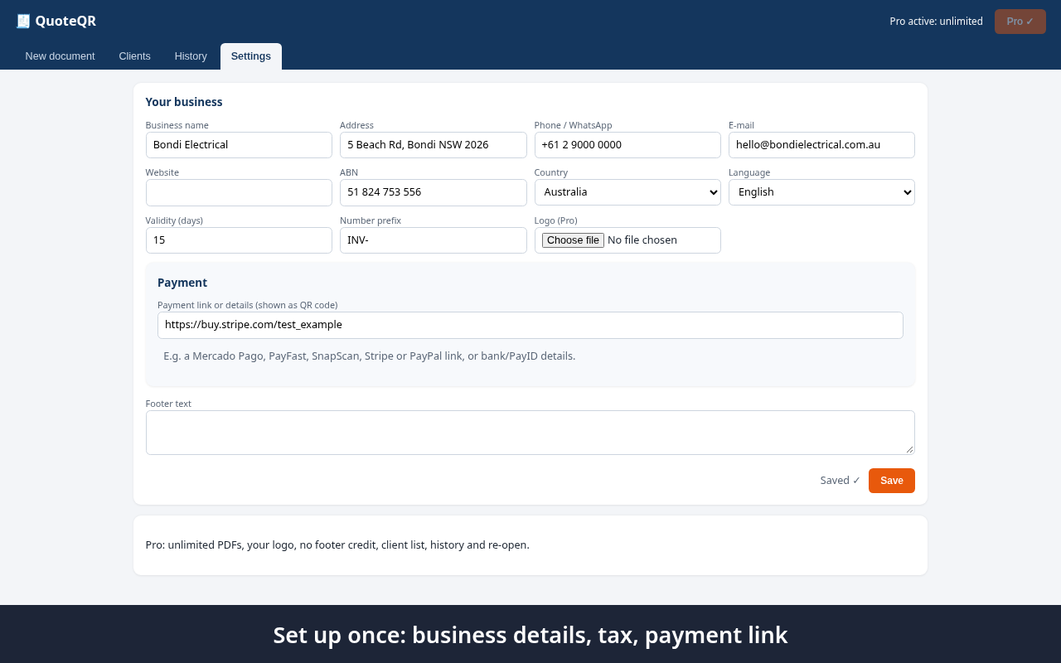Click the Pro ✓ button
This screenshot has width=1061, height=663.
pyautogui.click(x=1020, y=22)
